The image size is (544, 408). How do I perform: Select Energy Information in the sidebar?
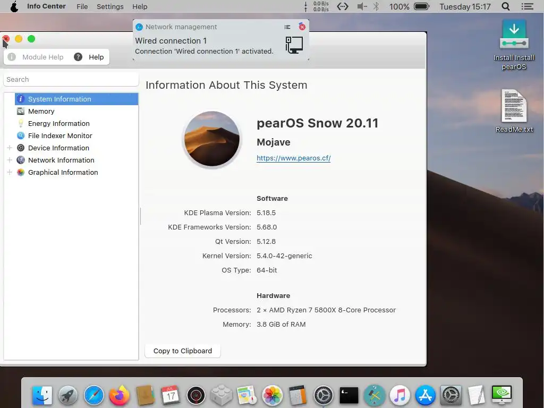point(76,123)
